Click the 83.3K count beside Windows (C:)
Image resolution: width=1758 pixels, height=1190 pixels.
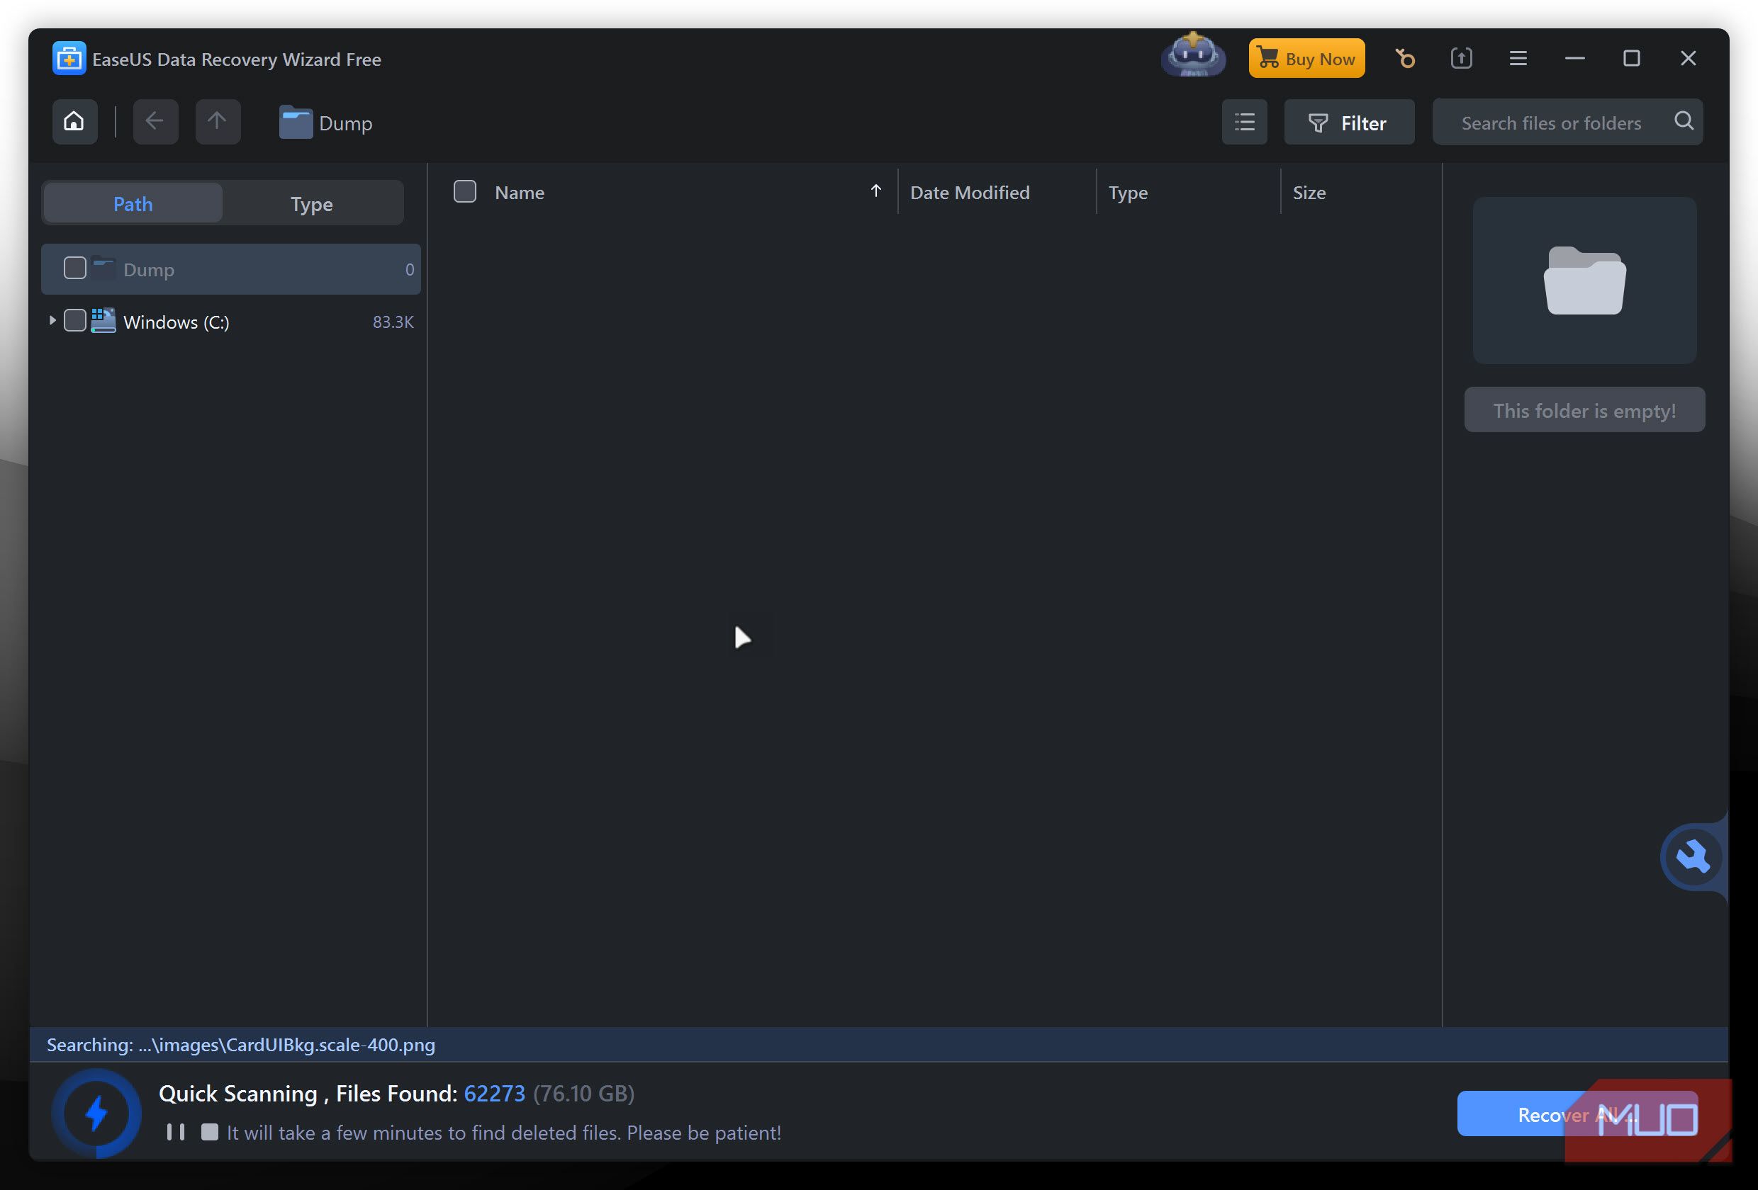click(x=393, y=322)
